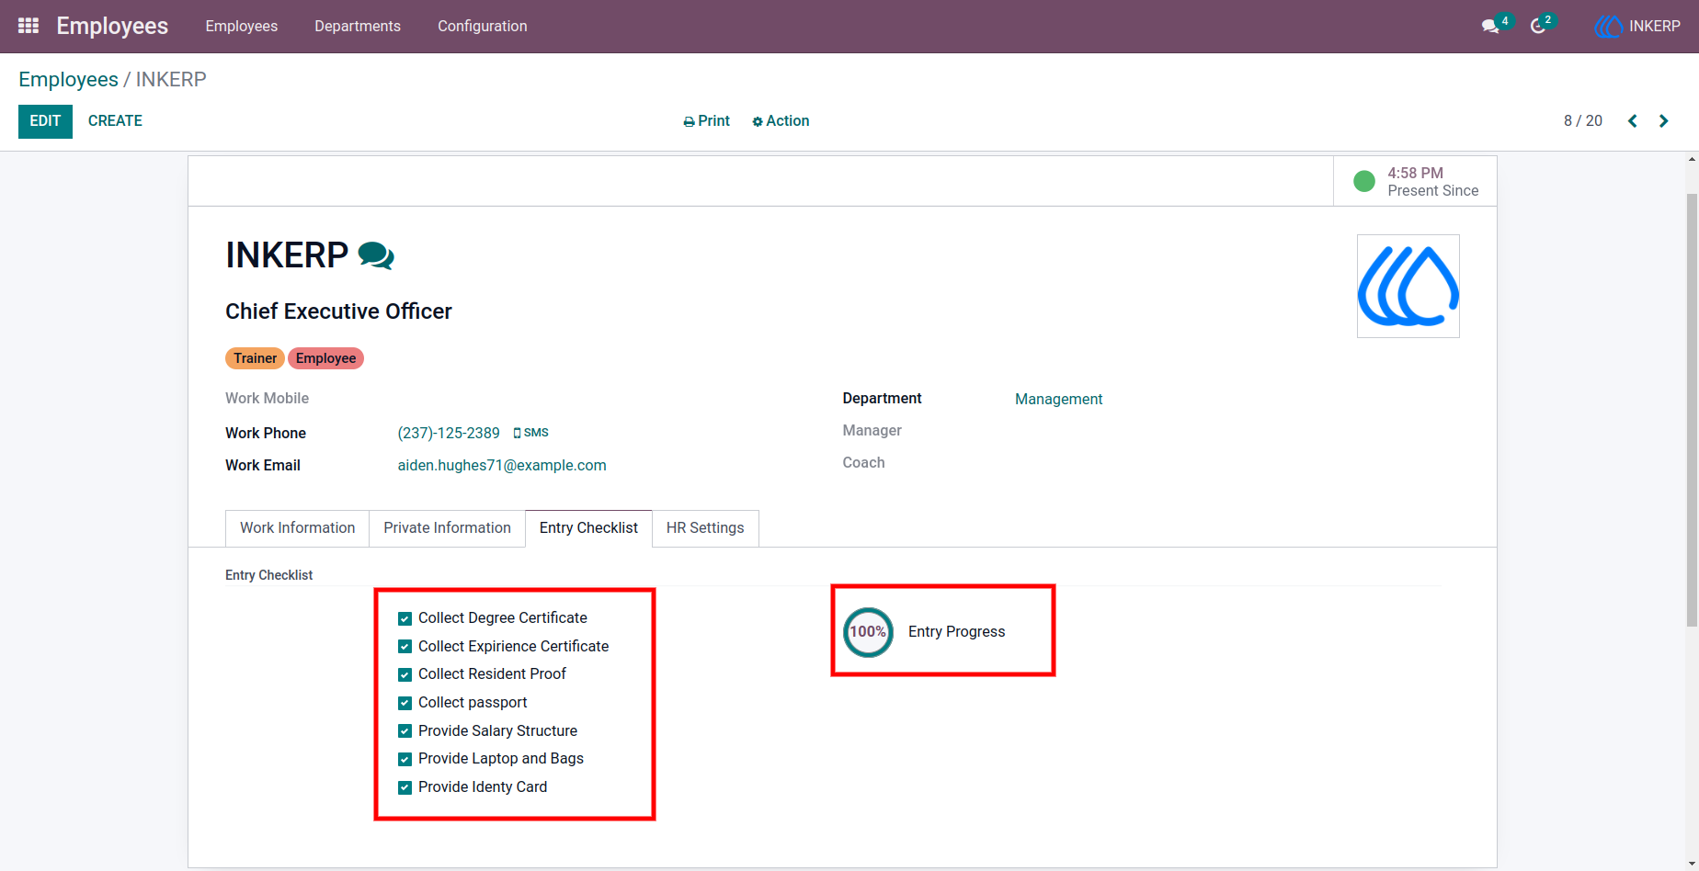This screenshot has width=1699, height=871.
Task: Click the chat bubbles icon beside INKERP name
Action: [x=376, y=255]
